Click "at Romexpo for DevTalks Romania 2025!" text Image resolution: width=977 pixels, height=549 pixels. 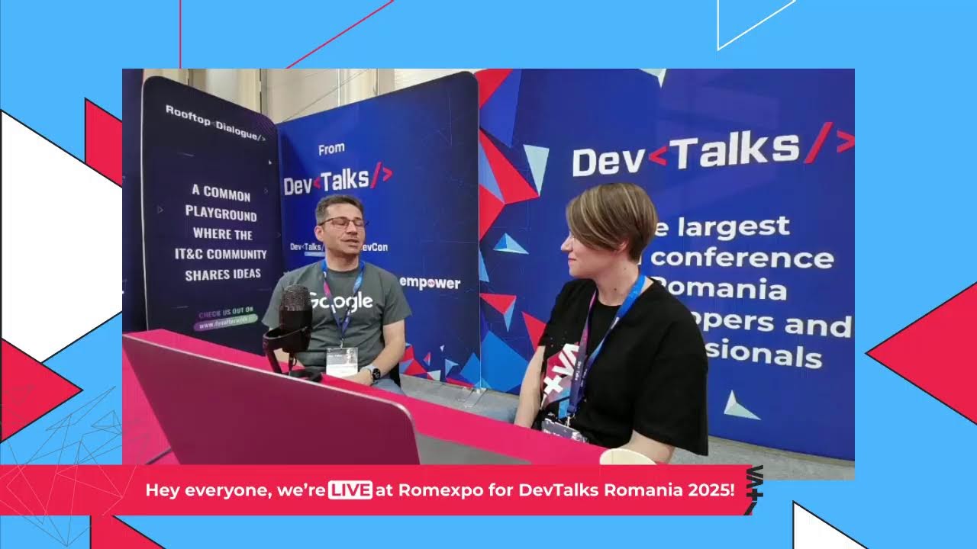click(556, 490)
